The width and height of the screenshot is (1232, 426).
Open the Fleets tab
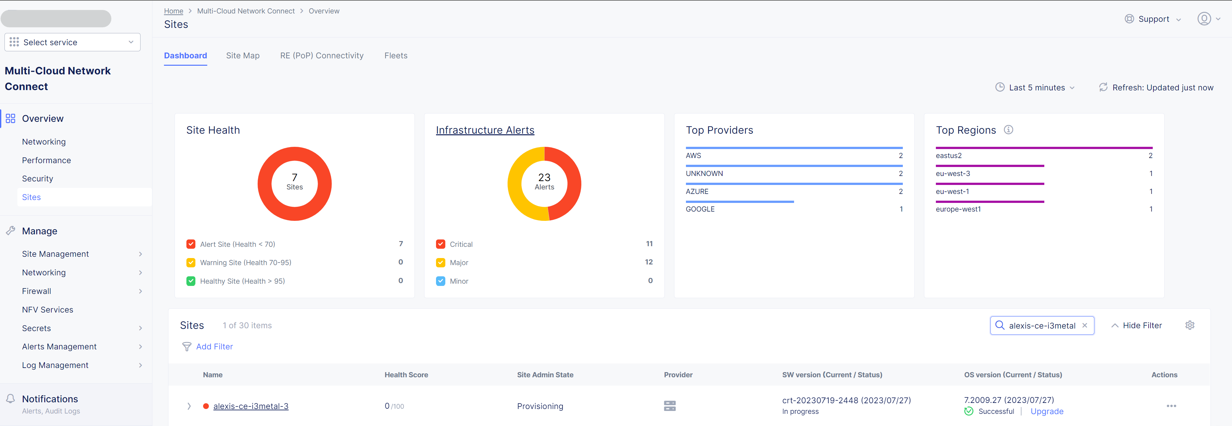(396, 56)
